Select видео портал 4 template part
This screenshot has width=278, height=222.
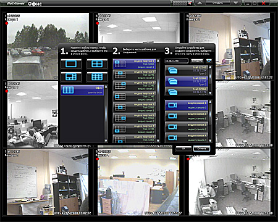tap(135, 97)
